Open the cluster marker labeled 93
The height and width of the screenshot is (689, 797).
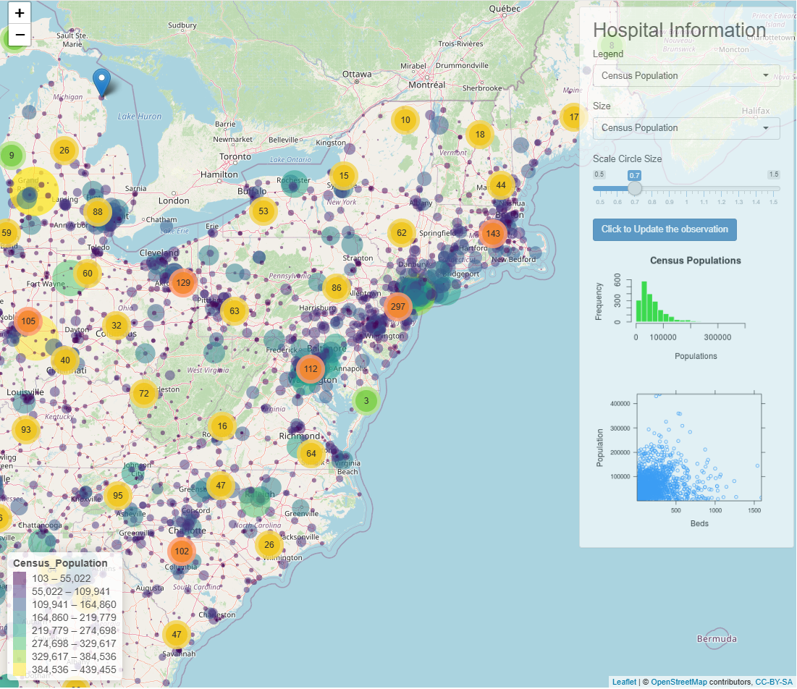(x=25, y=429)
